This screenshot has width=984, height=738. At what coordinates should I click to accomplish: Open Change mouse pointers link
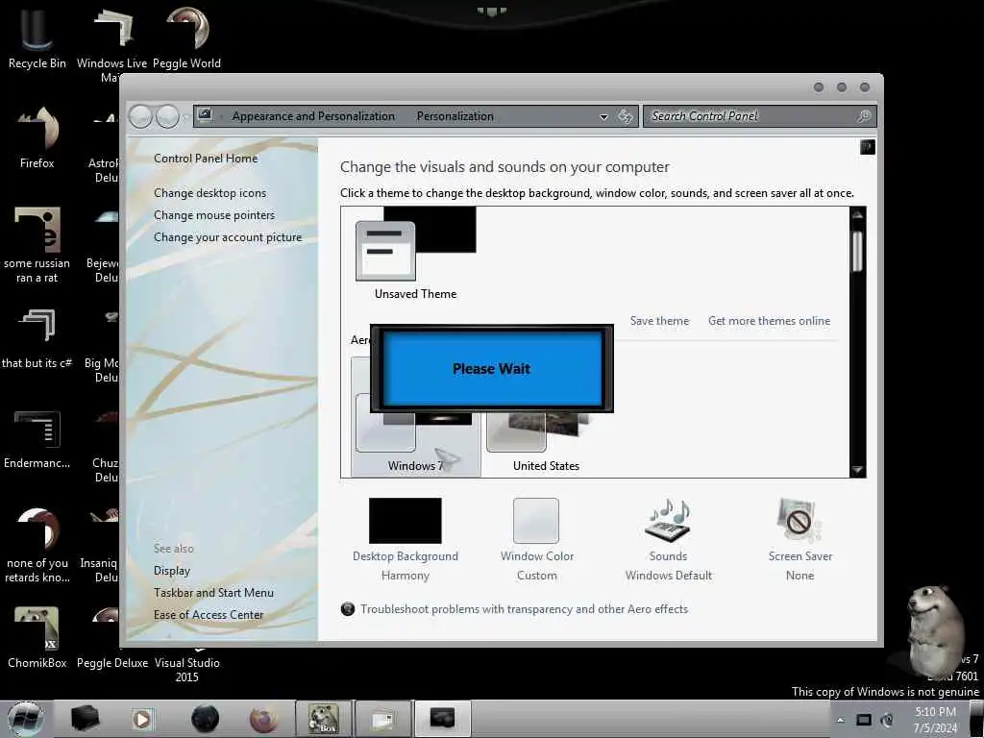(x=214, y=214)
